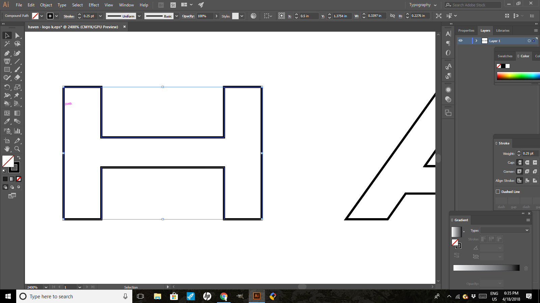
Task: Select the Paintbrush tool
Action: point(17,69)
